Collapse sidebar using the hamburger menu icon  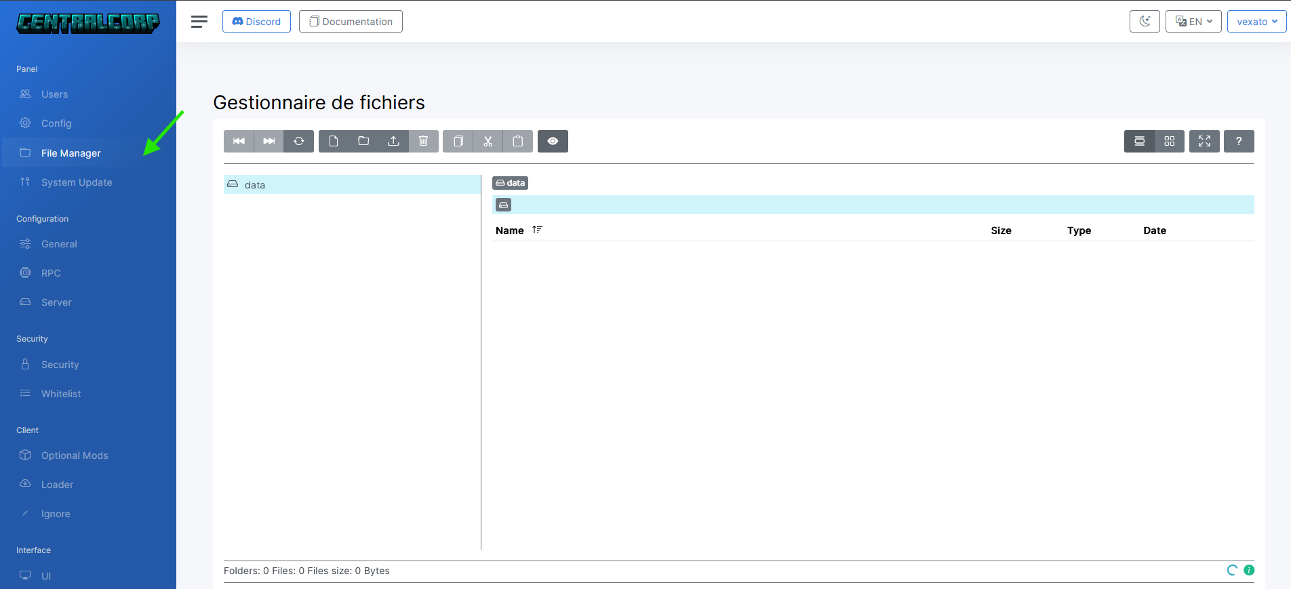[x=199, y=22]
